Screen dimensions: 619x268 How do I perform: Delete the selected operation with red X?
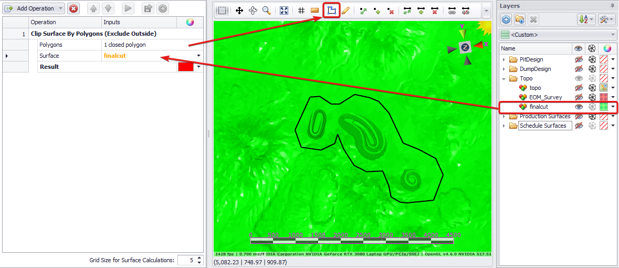[x=74, y=8]
